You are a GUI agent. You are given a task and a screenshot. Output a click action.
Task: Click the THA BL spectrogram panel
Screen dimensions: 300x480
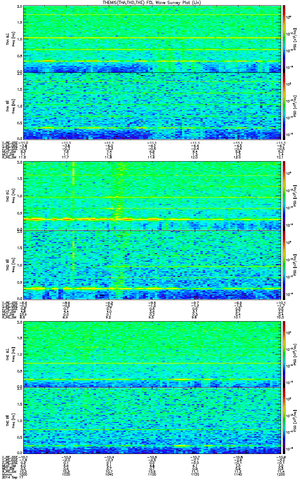(152, 39)
